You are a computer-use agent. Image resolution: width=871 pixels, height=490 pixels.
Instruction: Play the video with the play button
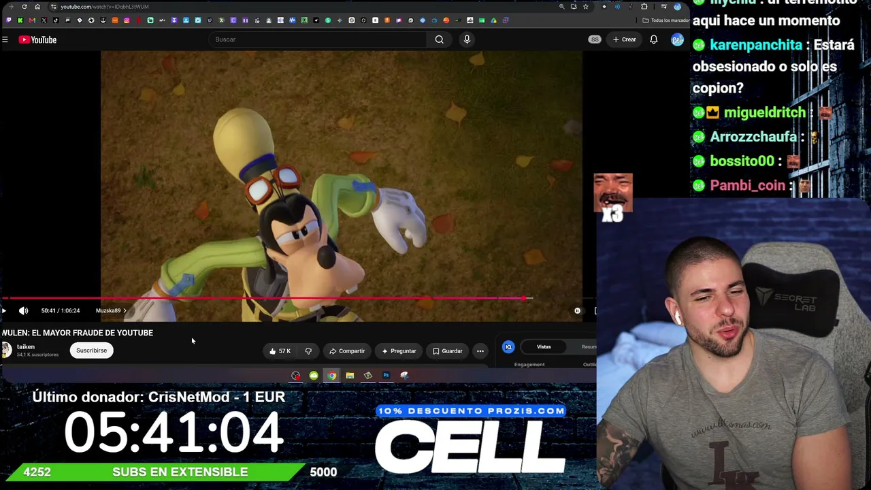click(x=4, y=310)
